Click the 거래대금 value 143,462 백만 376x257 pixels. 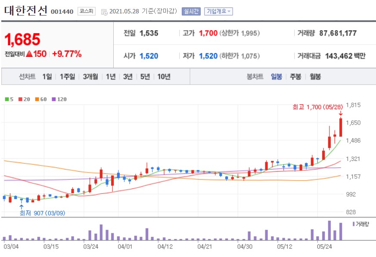point(345,56)
